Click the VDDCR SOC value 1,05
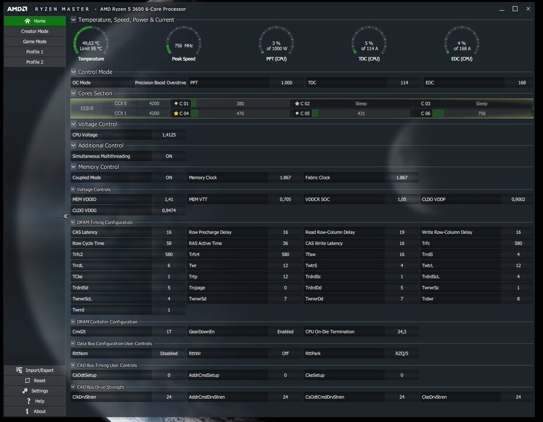 pos(402,199)
